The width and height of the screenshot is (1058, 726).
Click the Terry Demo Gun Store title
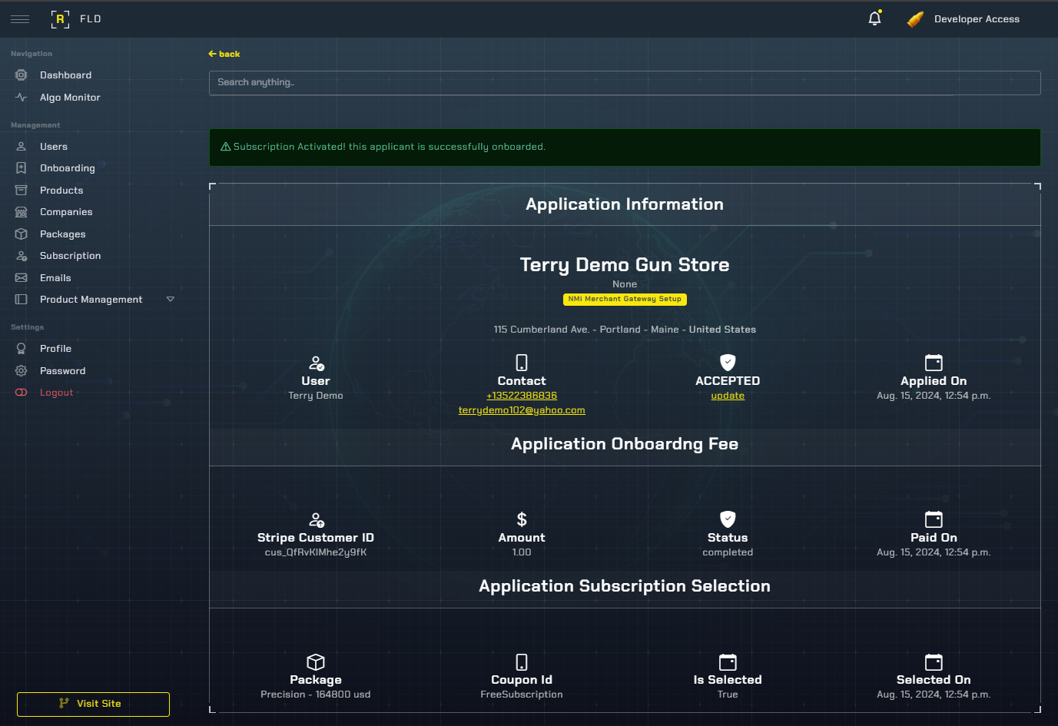[625, 265]
